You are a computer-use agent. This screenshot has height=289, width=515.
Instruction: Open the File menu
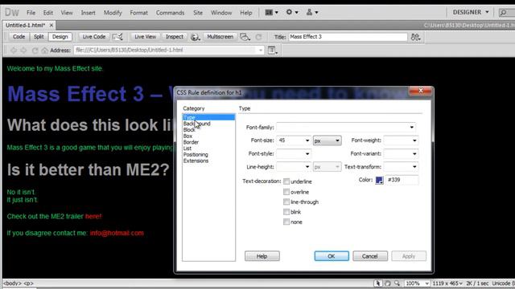coord(31,13)
